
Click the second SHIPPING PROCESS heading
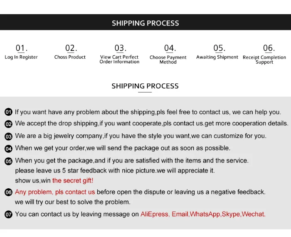pyautogui.click(x=145, y=86)
